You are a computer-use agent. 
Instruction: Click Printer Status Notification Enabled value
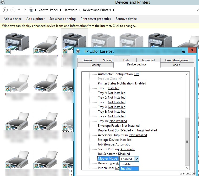pos(141,83)
